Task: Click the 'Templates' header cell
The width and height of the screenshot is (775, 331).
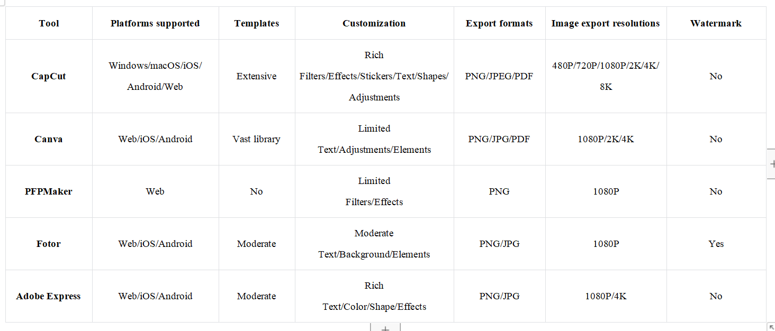Action: (x=257, y=23)
